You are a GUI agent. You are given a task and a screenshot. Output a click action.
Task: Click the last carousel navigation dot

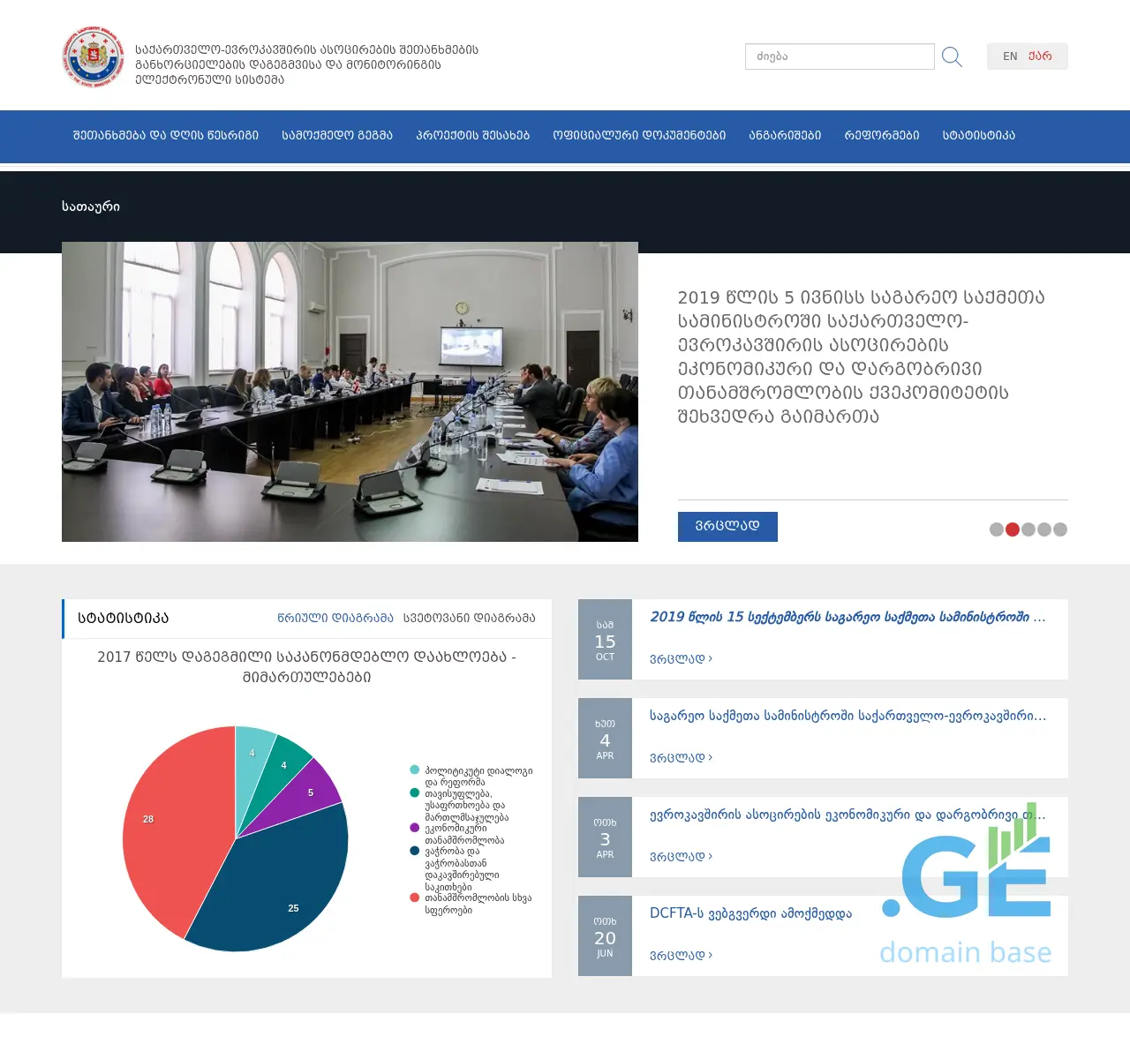pyautogui.click(x=1059, y=529)
